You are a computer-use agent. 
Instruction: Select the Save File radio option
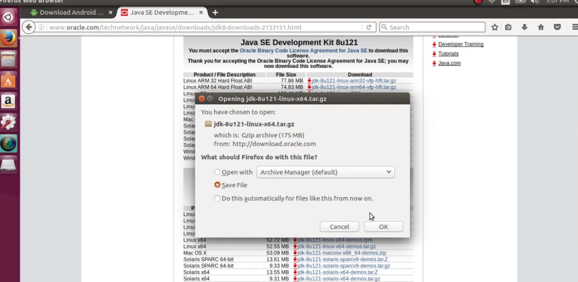tap(217, 185)
